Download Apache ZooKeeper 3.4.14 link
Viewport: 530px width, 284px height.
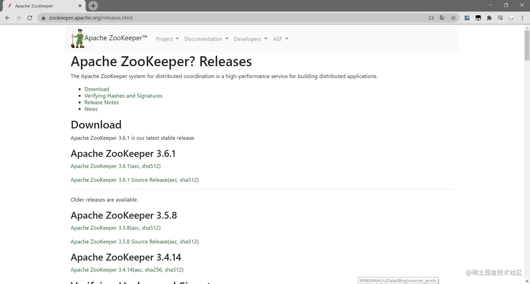pos(102,270)
